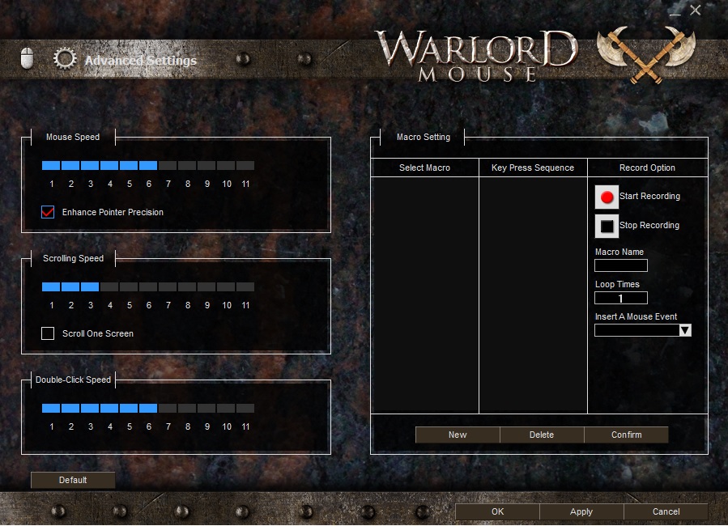Restore settings with the Default button
Viewport: 728px width, 526px height.
[x=73, y=480]
